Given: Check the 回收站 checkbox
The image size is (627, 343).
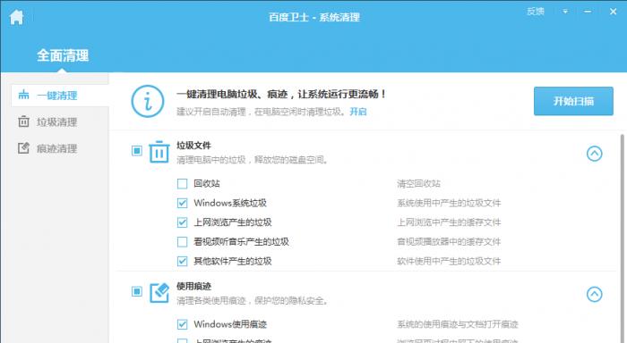Looking at the screenshot, I should 182,183.
